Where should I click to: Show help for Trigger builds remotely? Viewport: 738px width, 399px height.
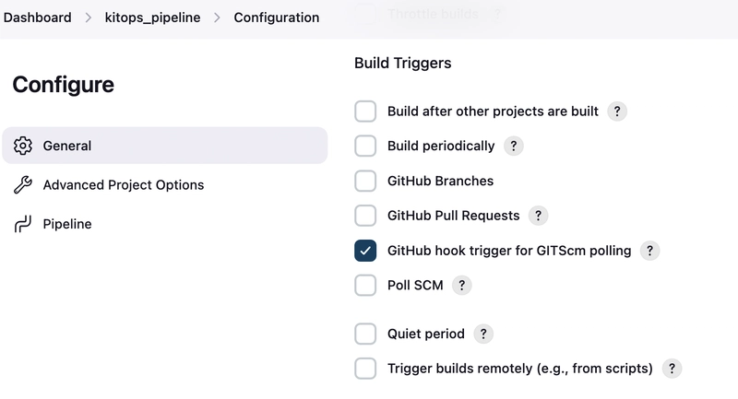point(673,369)
